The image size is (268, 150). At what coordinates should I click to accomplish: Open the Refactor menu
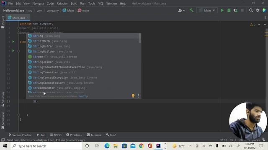point(62,3)
